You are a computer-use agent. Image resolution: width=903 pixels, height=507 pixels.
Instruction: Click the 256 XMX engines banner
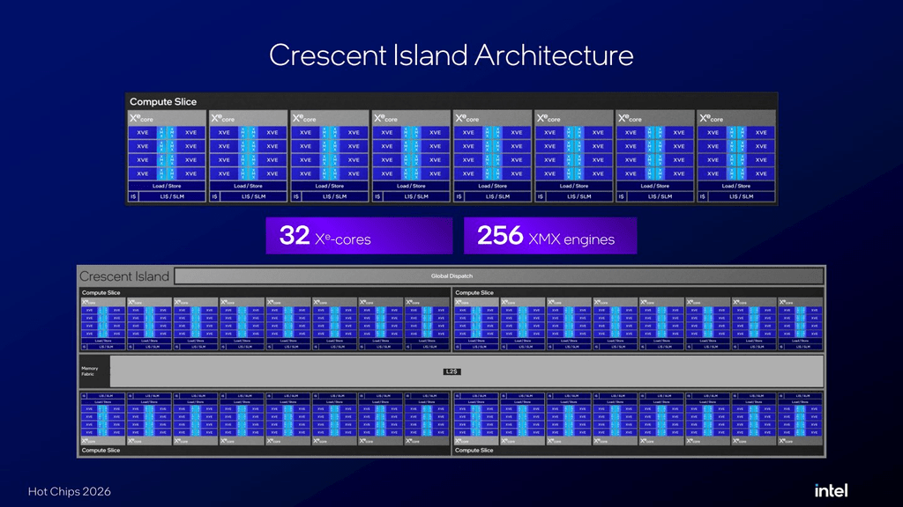click(550, 236)
